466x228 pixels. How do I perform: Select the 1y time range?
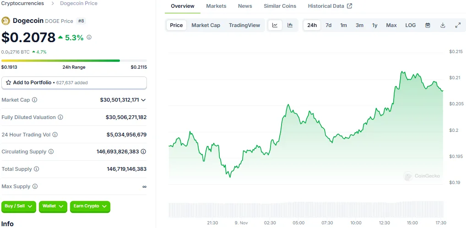pyautogui.click(x=375, y=25)
